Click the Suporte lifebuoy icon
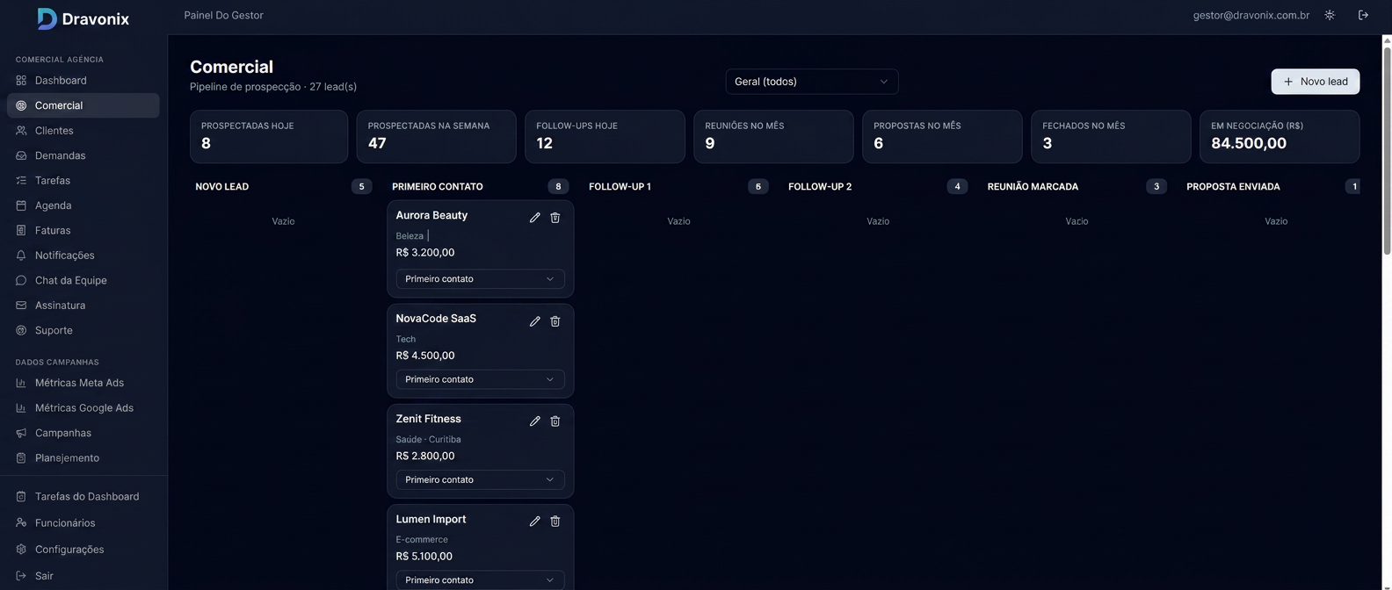This screenshot has width=1392, height=590. point(21,330)
